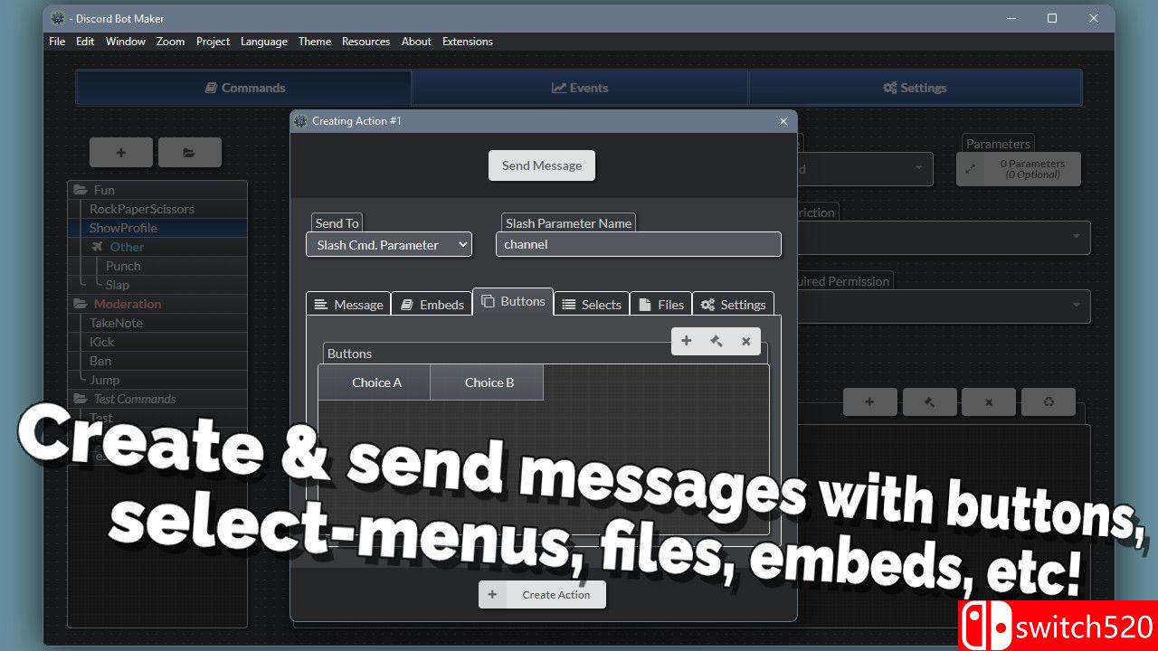Click the hammer icon in Buttons toolbar
Screen dimensions: 1158x651
pyautogui.click(x=716, y=341)
